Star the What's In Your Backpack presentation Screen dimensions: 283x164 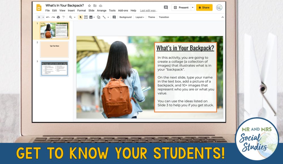[x=89, y=6]
